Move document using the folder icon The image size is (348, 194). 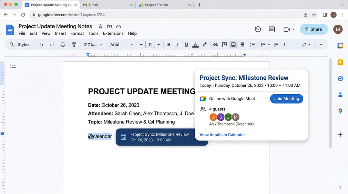click(x=110, y=26)
